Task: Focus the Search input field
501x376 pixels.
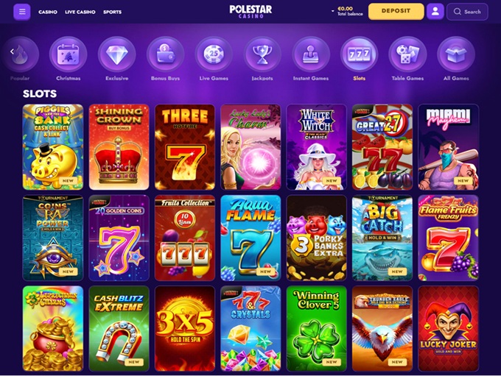Action: [467, 12]
